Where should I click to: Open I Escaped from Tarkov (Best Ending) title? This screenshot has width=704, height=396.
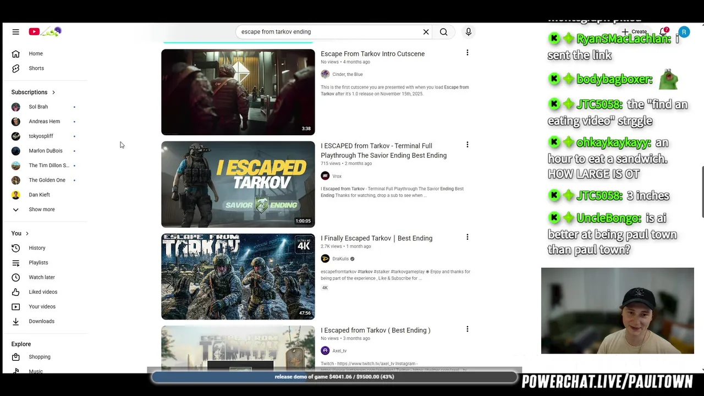pyautogui.click(x=376, y=331)
